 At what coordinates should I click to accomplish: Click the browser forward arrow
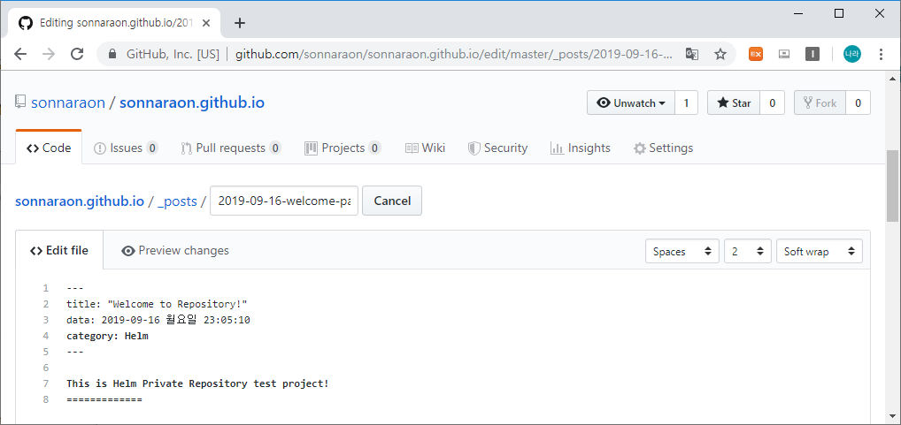click(x=49, y=55)
